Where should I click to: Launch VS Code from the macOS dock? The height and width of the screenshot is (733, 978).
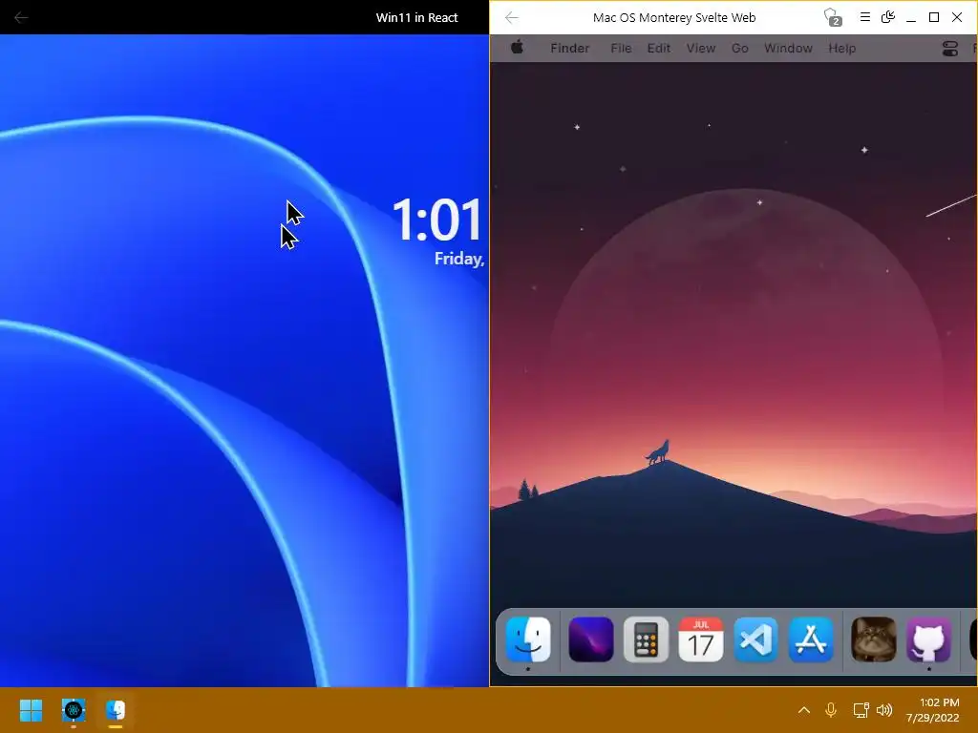point(756,639)
